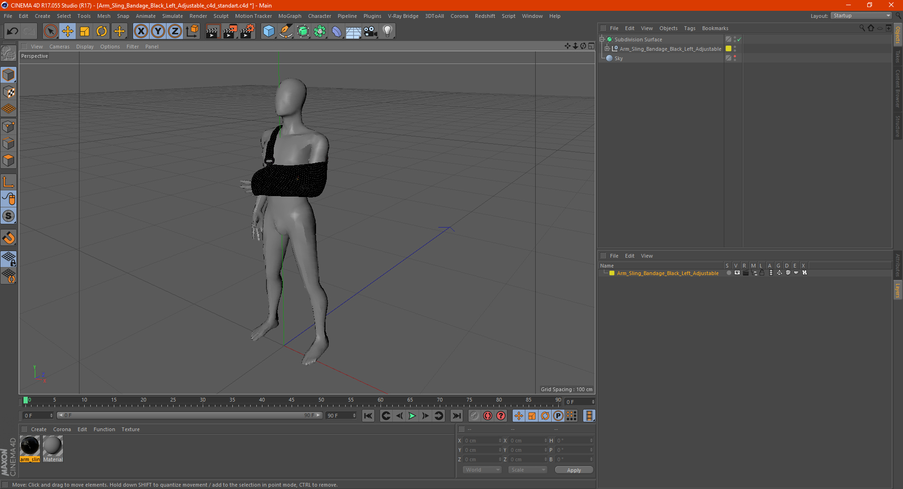903x489 pixels.
Task: Switch to Points mode
Action: click(x=8, y=126)
